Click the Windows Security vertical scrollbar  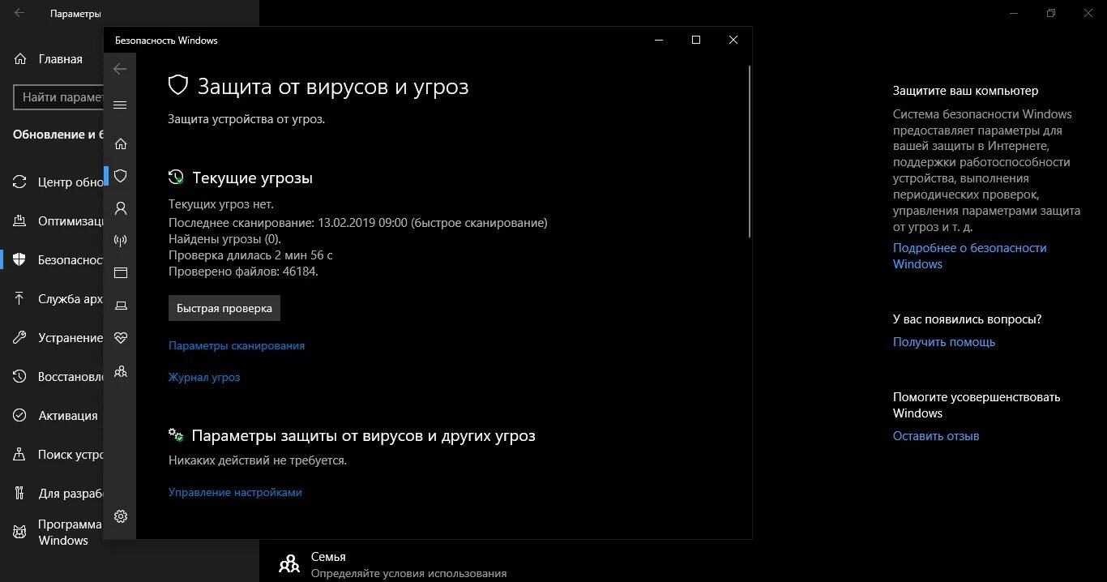750,152
